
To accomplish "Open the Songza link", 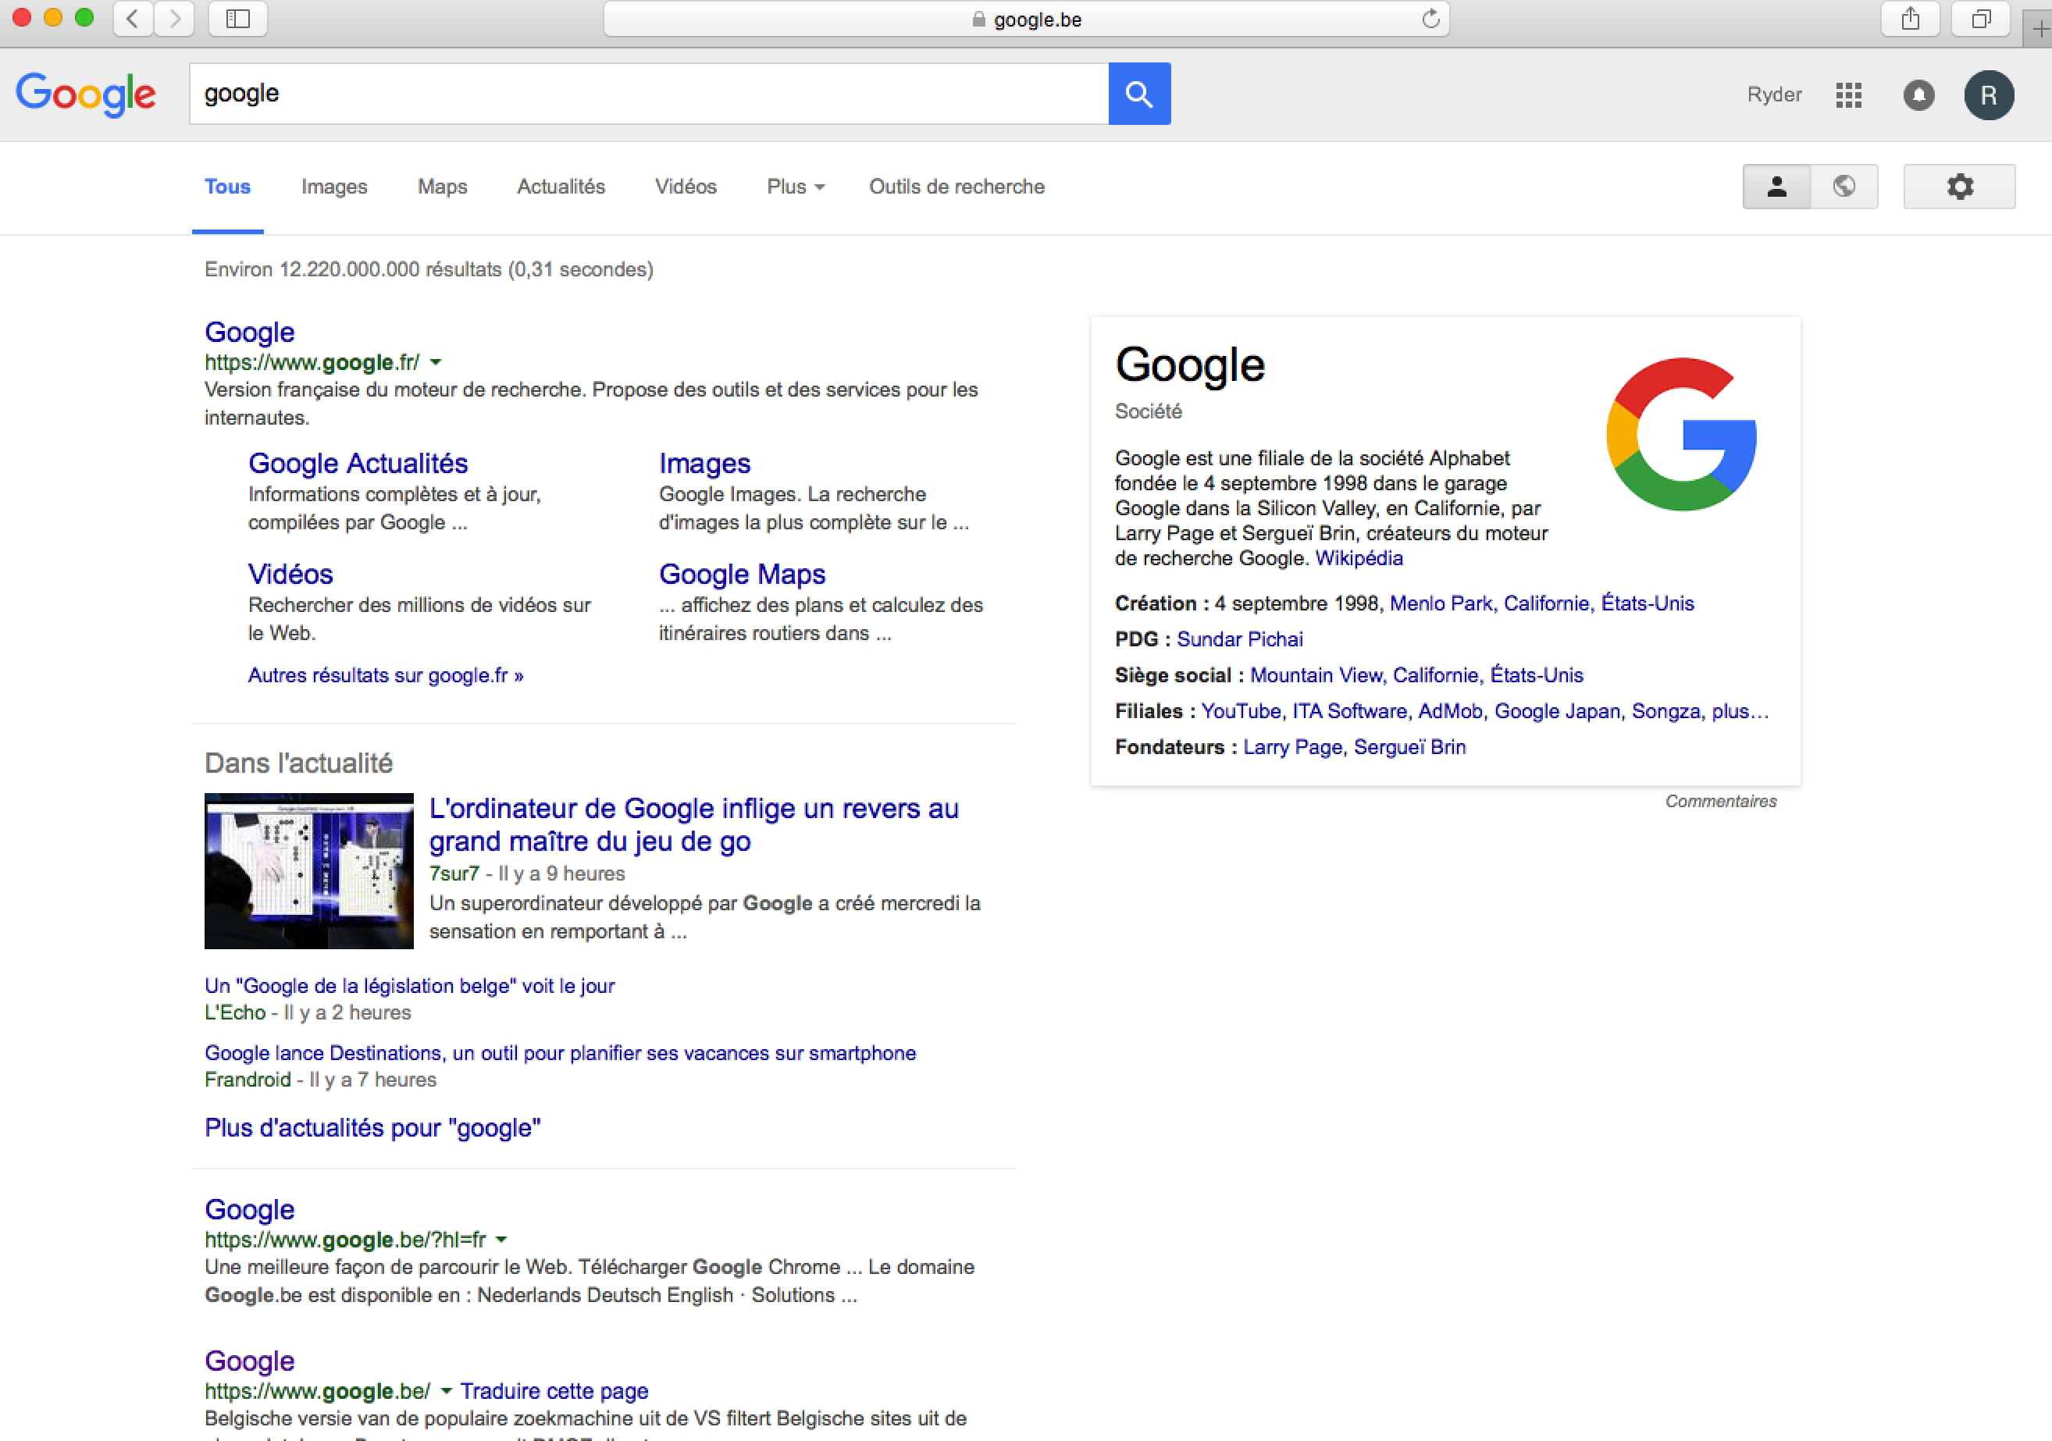I will click(1666, 711).
